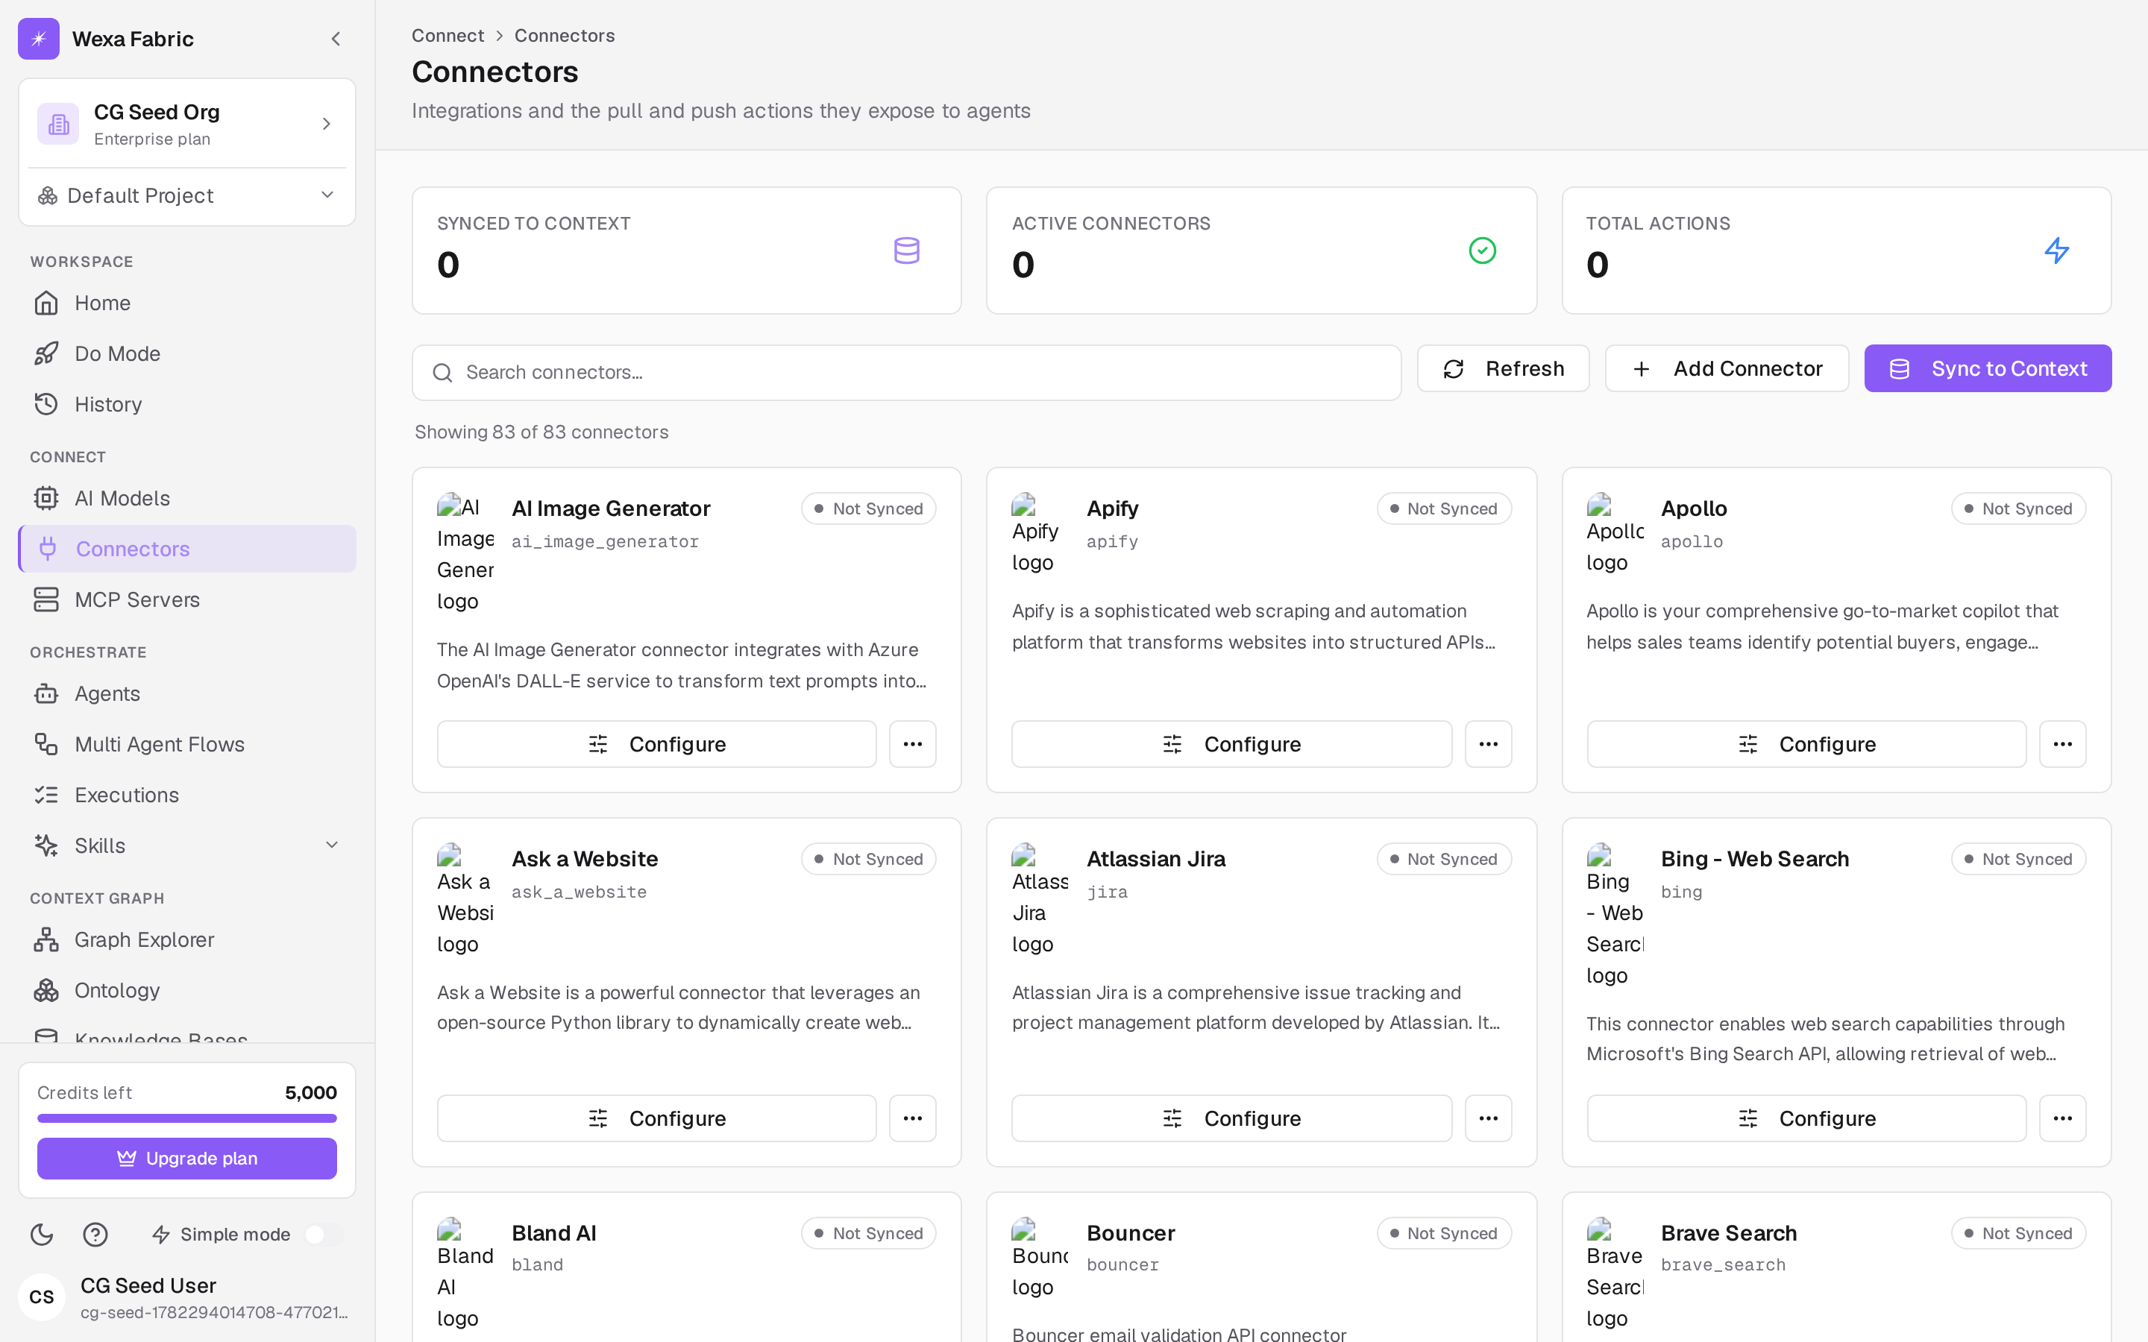Click the ai_image_generator identifier text

[x=604, y=541]
